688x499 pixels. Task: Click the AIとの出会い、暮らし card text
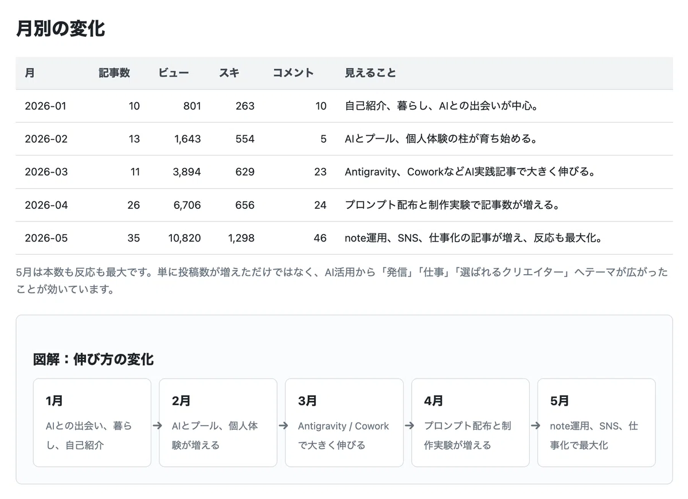tap(89, 435)
